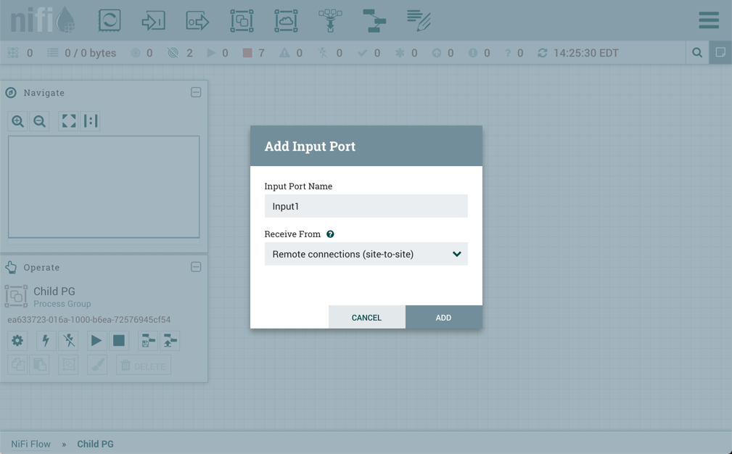Click the zoom-in icon in Navigate panel

[x=17, y=120]
